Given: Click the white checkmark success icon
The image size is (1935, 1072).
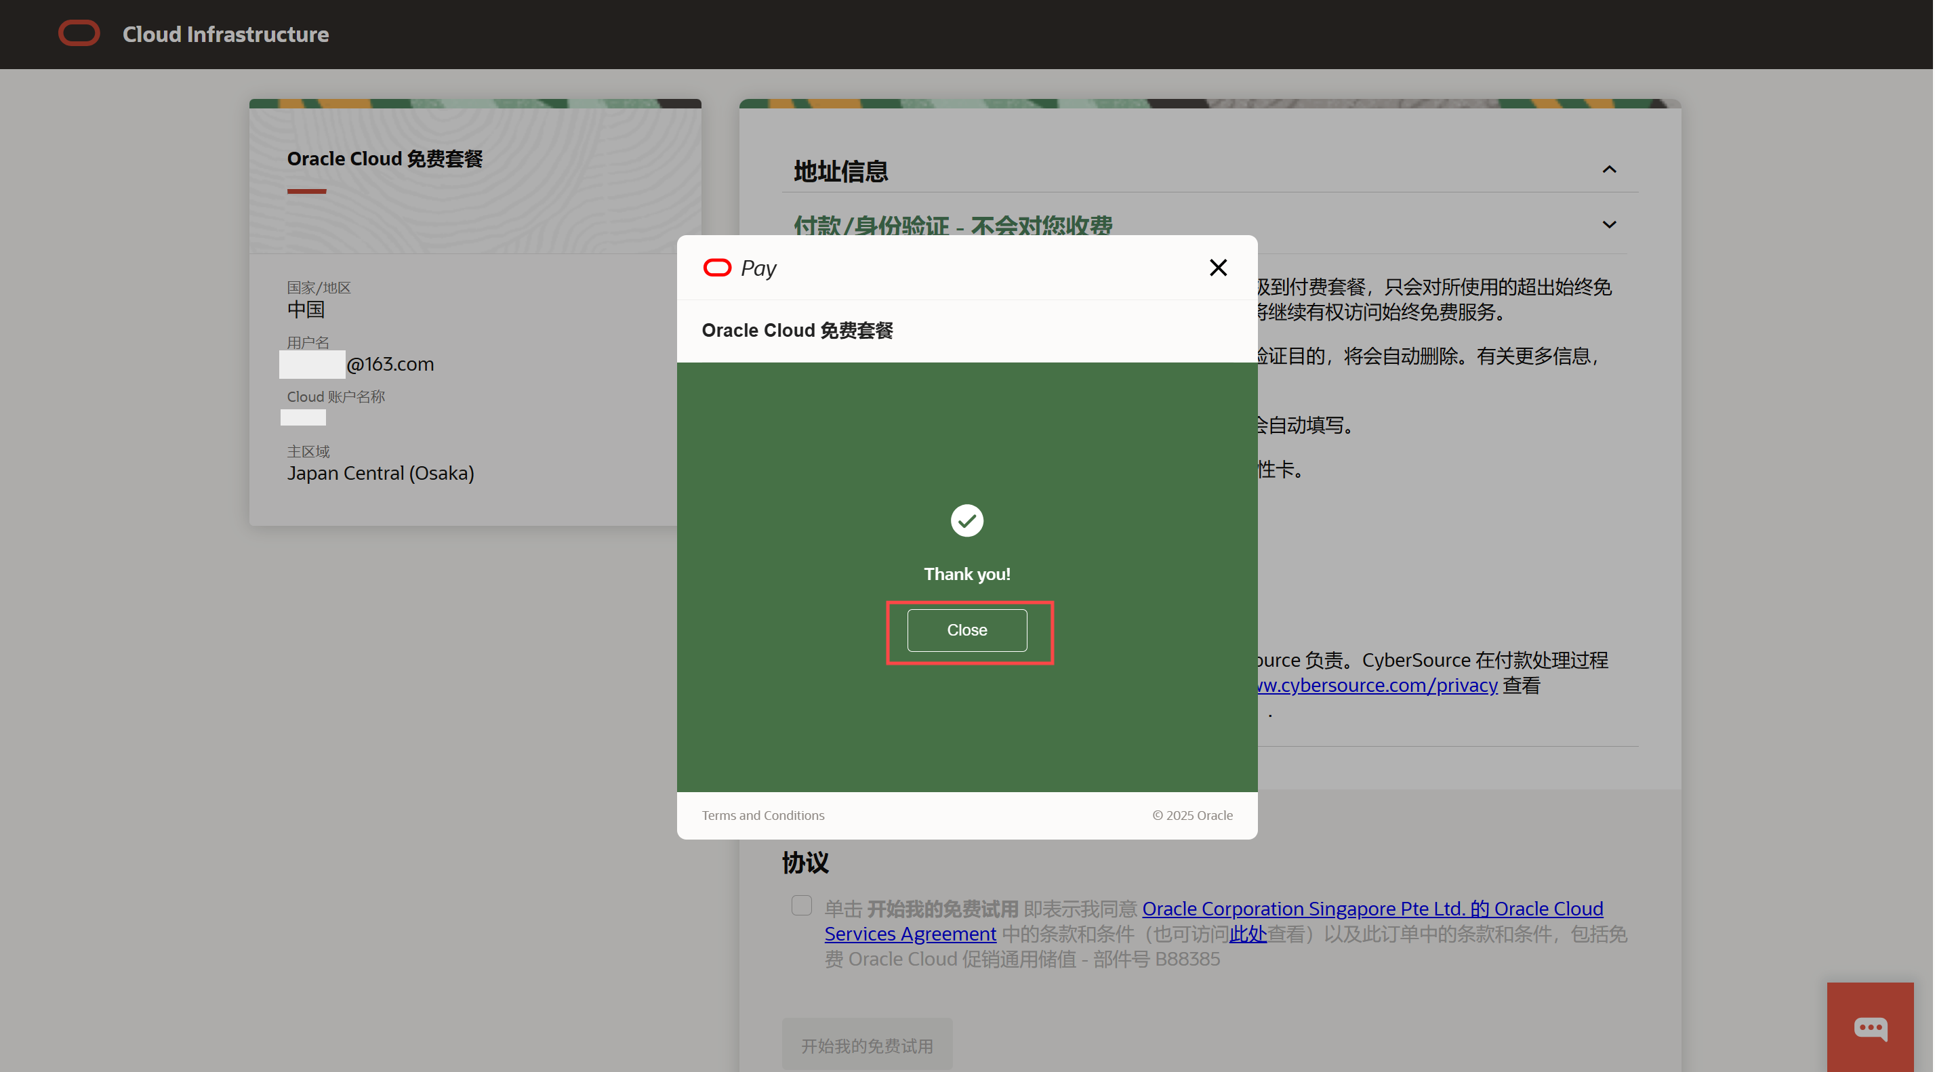Looking at the screenshot, I should [966, 520].
